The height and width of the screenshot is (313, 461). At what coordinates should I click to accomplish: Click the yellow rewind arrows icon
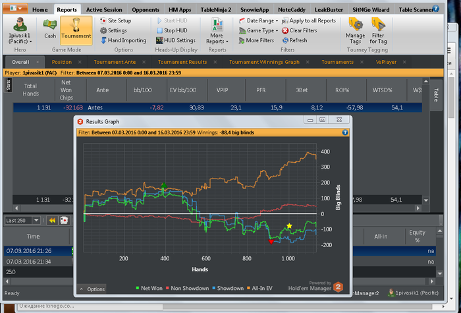[52, 220]
